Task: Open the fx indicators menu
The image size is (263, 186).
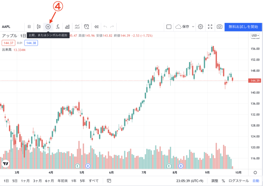Action: 58,27
